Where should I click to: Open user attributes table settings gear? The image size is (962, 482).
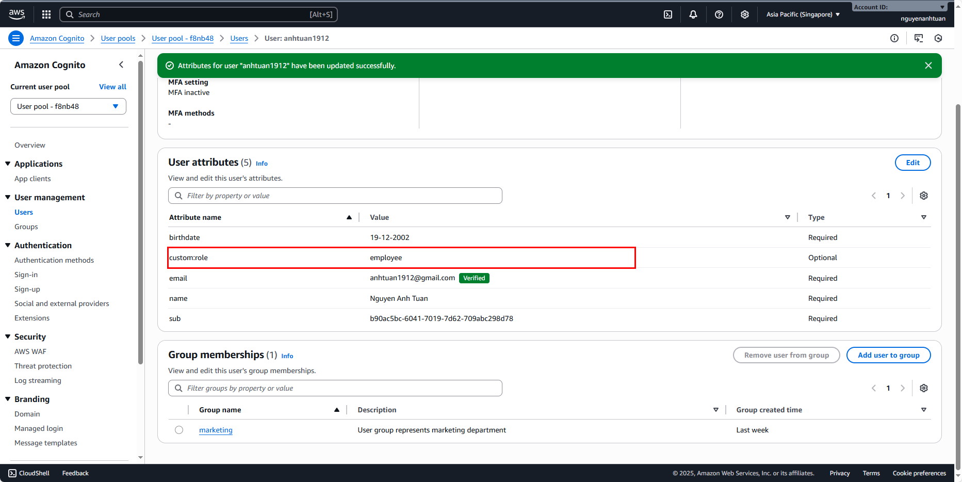tap(924, 196)
